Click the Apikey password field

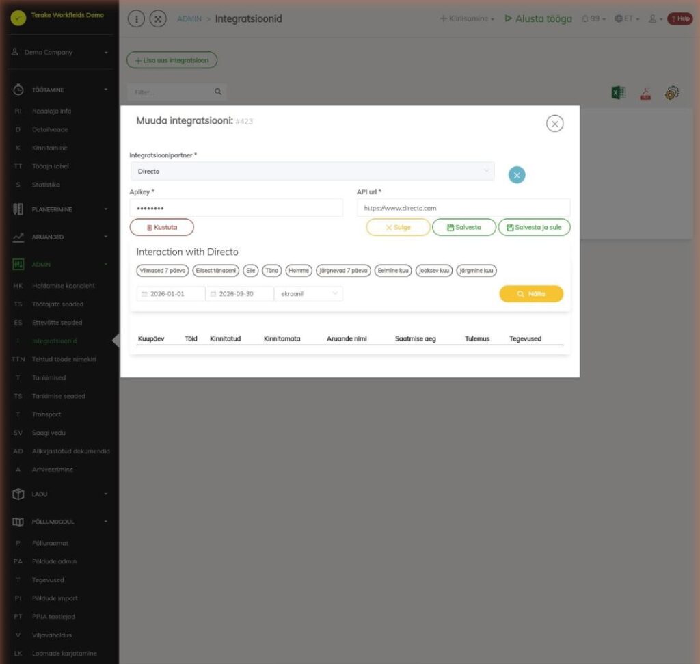236,208
